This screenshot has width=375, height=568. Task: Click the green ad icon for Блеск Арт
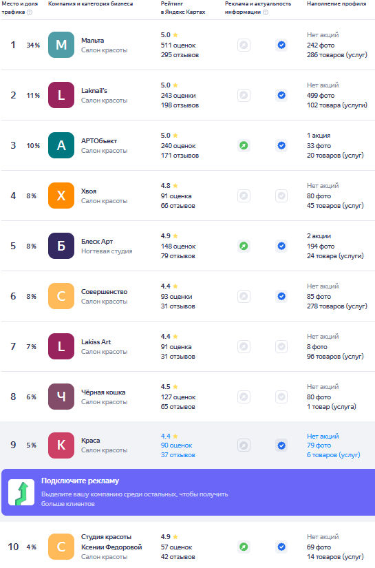pyautogui.click(x=244, y=246)
